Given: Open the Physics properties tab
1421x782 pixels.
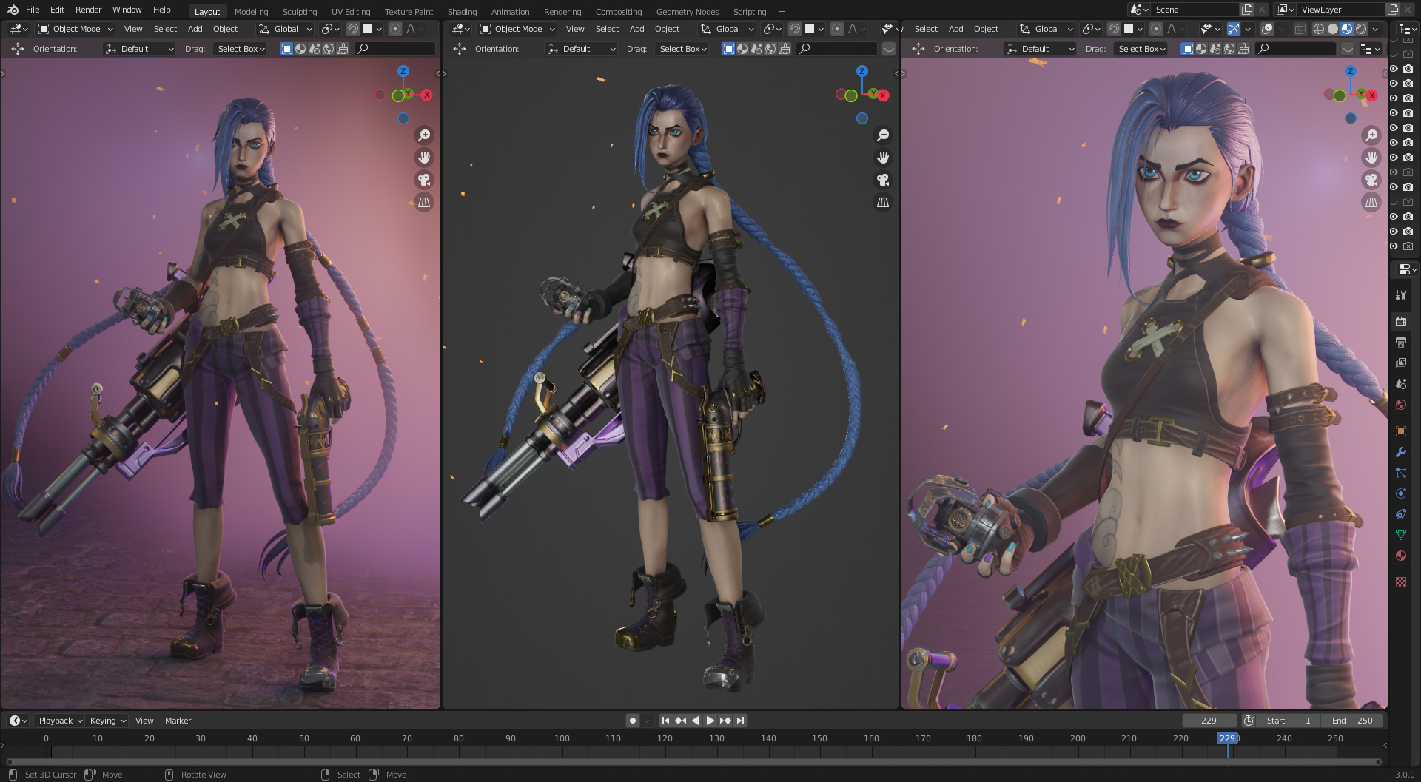Looking at the screenshot, I should coord(1401,493).
